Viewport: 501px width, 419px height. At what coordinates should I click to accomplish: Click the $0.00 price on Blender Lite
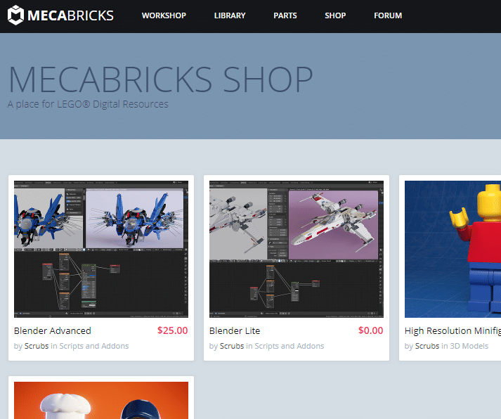tap(370, 330)
